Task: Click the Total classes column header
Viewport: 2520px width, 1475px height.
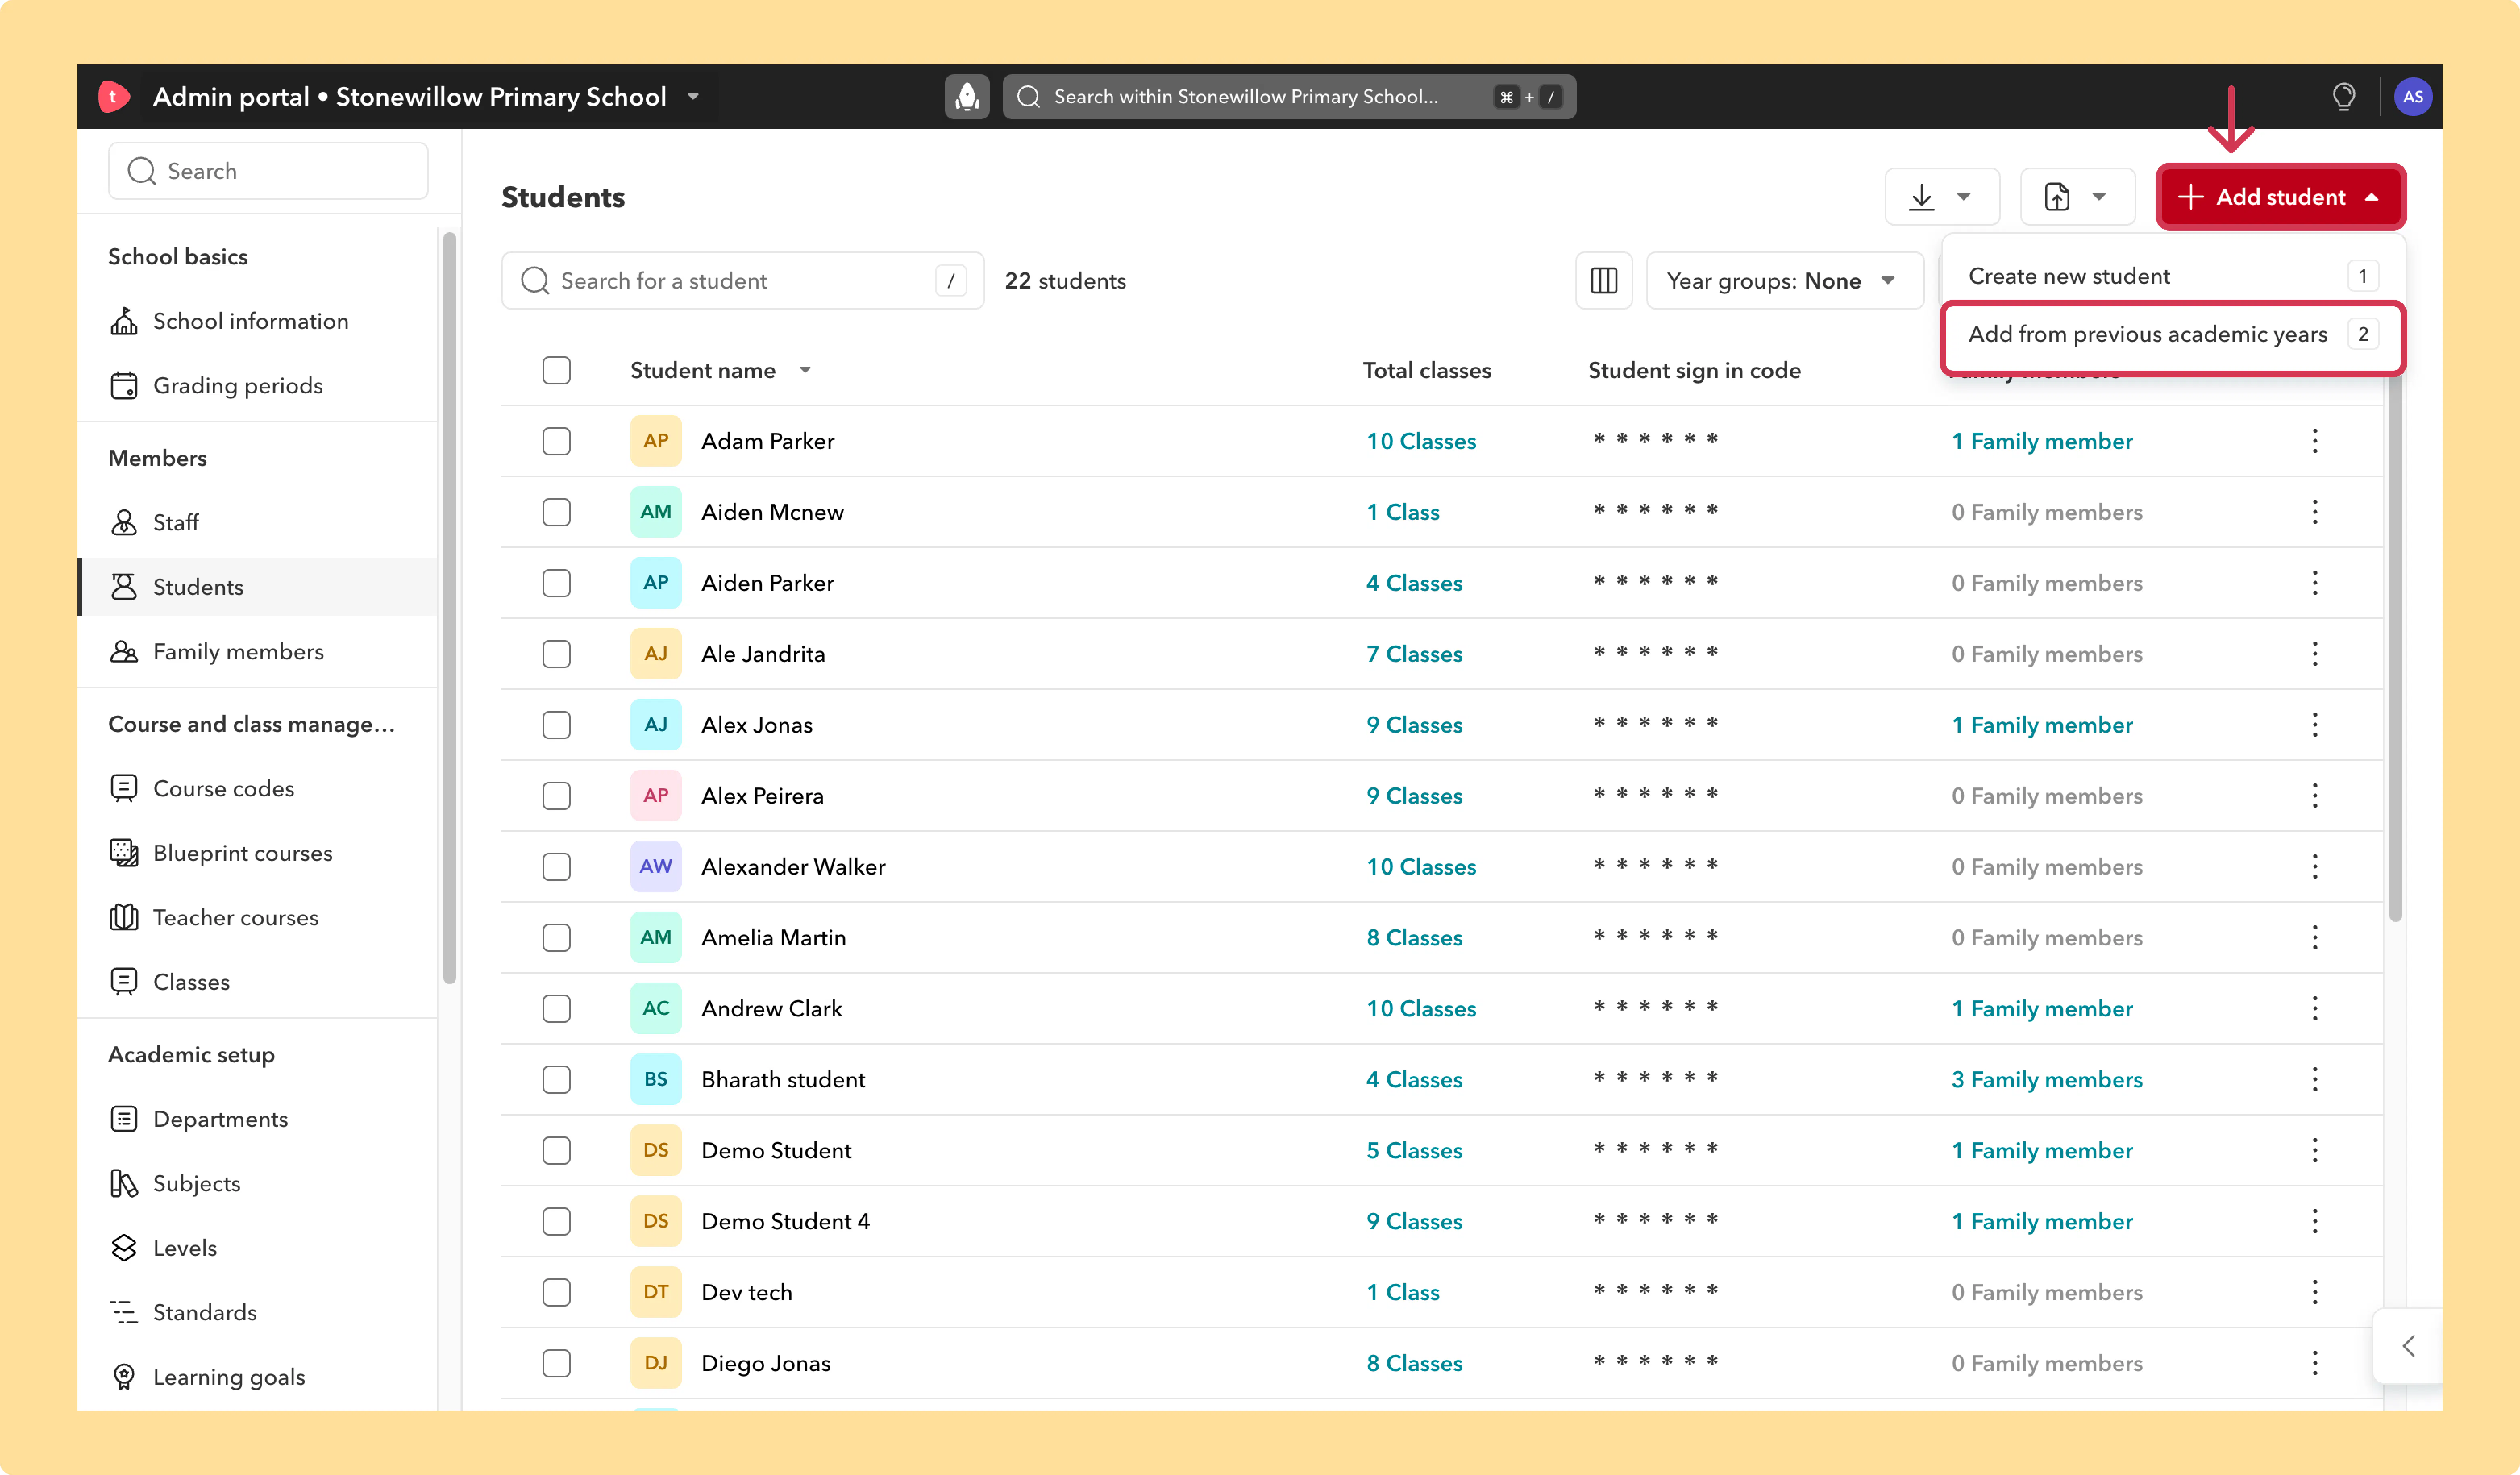Action: 1426,371
